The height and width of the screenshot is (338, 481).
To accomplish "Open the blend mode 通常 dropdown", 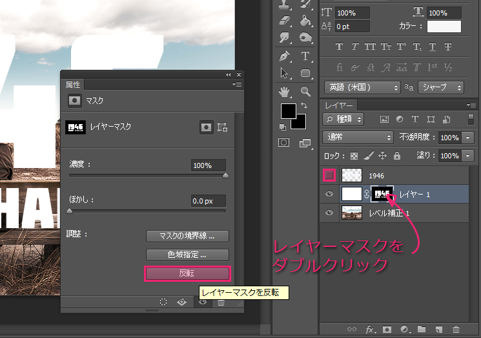I will [x=358, y=138].
